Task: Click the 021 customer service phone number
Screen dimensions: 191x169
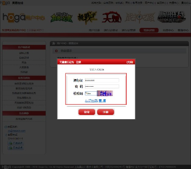Action: 15,139
